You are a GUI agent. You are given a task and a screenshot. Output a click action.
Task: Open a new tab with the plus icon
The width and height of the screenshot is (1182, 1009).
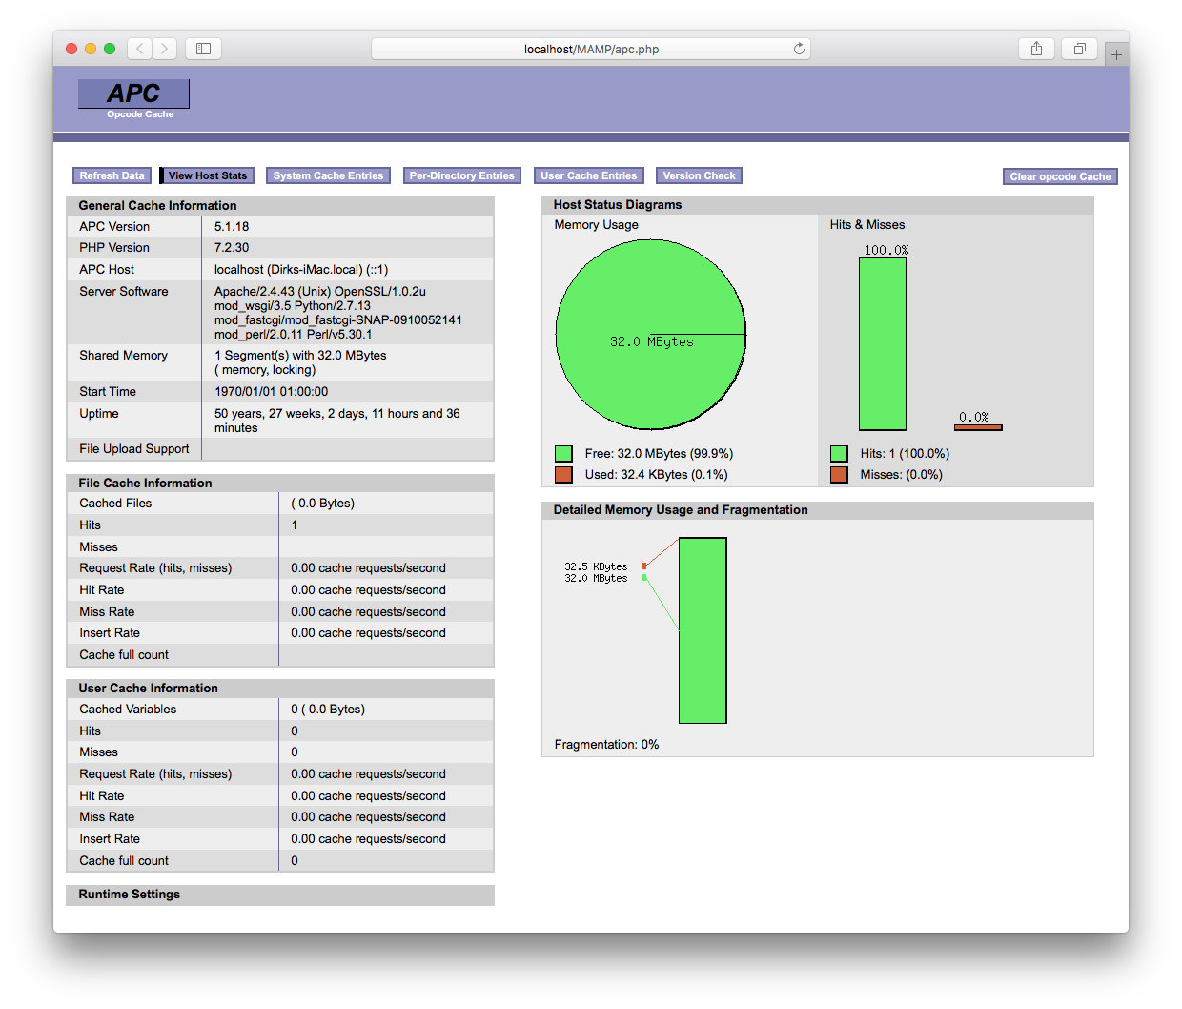(1115, 52)
